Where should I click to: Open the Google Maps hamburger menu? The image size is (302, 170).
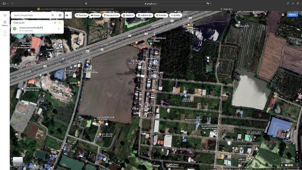tap(5, 15)
